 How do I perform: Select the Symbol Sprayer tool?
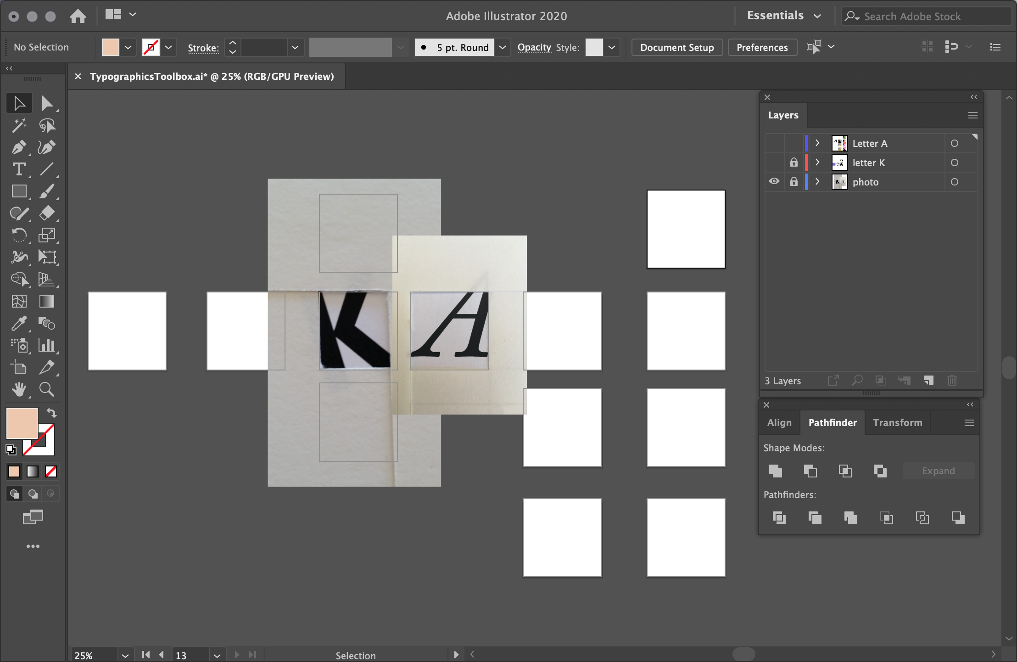click(19, 345)
